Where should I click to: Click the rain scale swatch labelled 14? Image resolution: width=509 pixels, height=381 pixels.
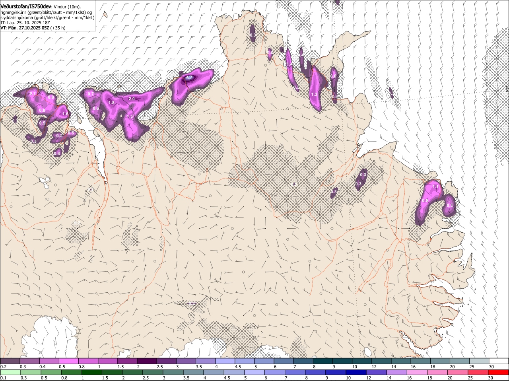pos(397,372)
